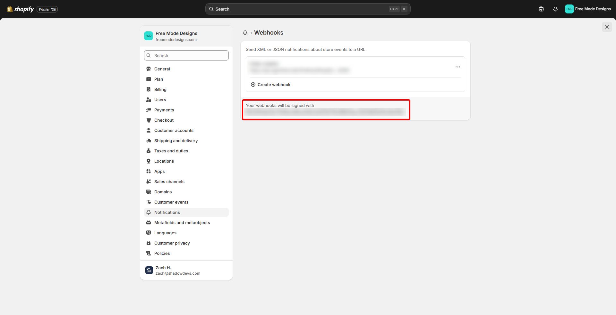Click the breadcrumb chevron before Webhooks
The image size is (616, 315).
[x=251, y=33]
